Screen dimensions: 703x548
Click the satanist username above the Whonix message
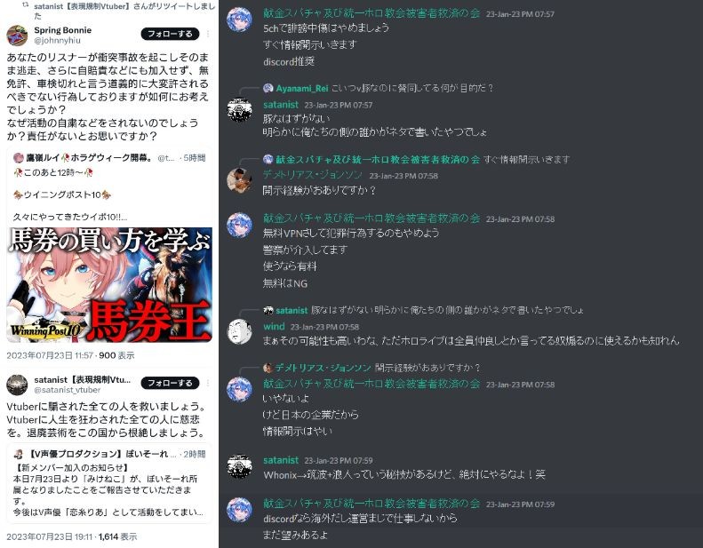click(281, 460)
